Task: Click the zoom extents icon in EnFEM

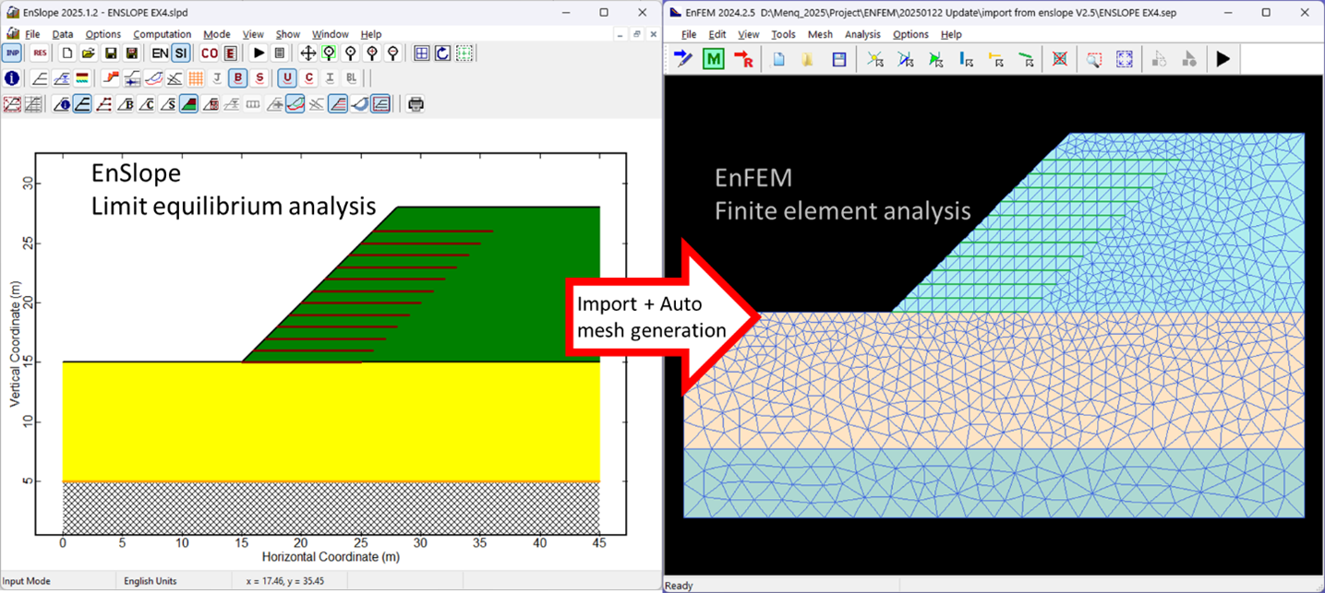Action: (x=1125, y=59)
